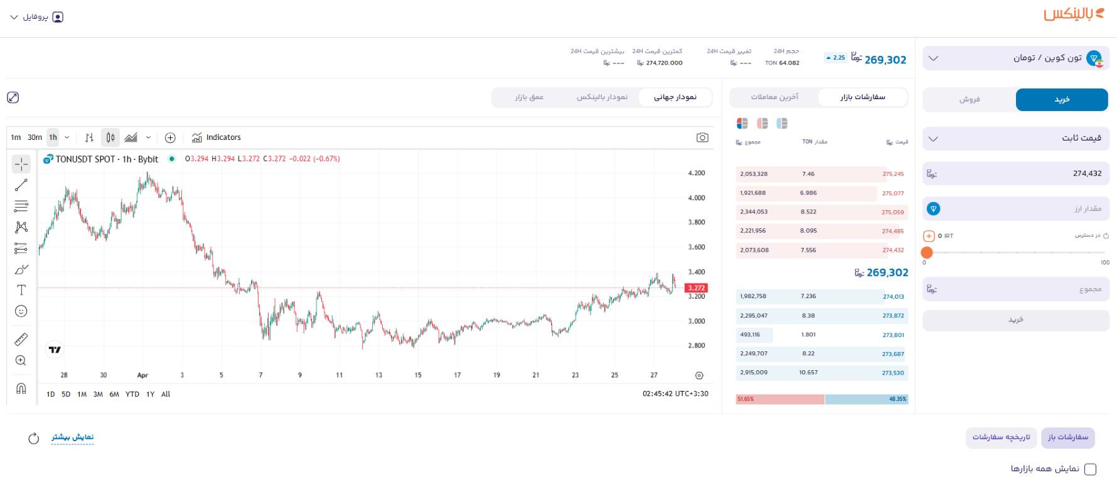The width and height of the screenshot is (1117, 502).
Task: Take a chart snapshot with camera icon
Action: [x=702, y=137]
